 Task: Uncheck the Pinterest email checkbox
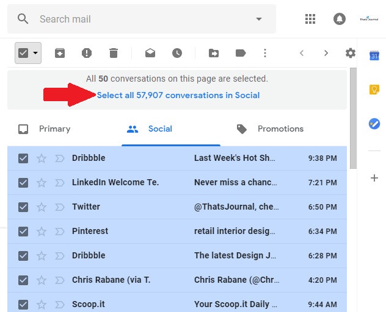(23, 231)
